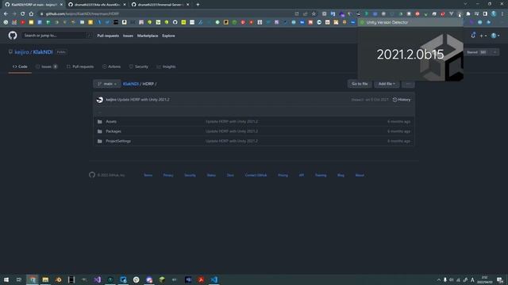This screenshot has height=285, width=508.
Task: Open the Chrome extensions puzzle icon
Action: (468, 14)
